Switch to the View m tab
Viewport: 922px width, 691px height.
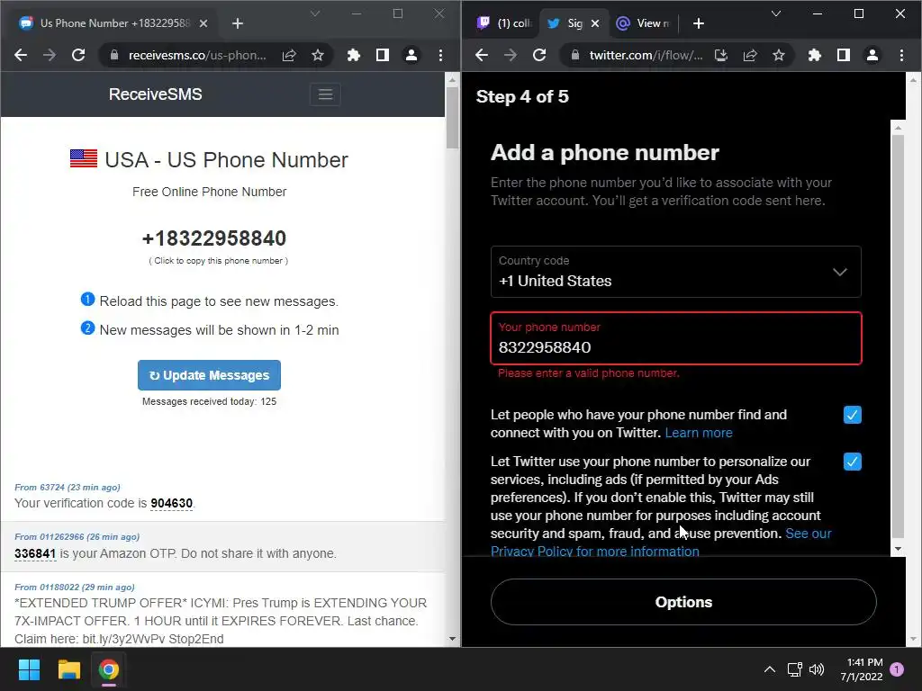[x=643, y=23]
